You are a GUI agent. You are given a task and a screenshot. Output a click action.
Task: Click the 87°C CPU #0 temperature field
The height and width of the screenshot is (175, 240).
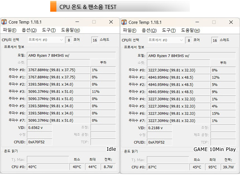tap(168, 167)
